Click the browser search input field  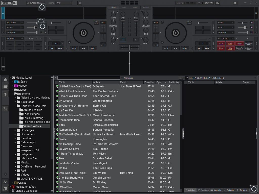pyautogui.click(x=89, y=78)
